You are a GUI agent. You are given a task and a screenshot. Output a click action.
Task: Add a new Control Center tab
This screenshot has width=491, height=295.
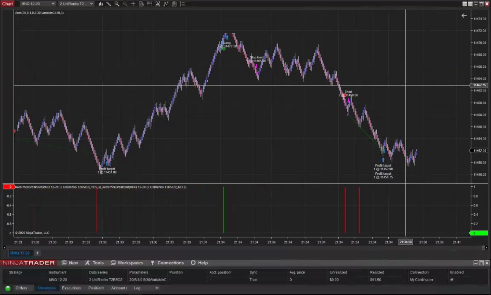pyautogui.click(x=157, y=288)
